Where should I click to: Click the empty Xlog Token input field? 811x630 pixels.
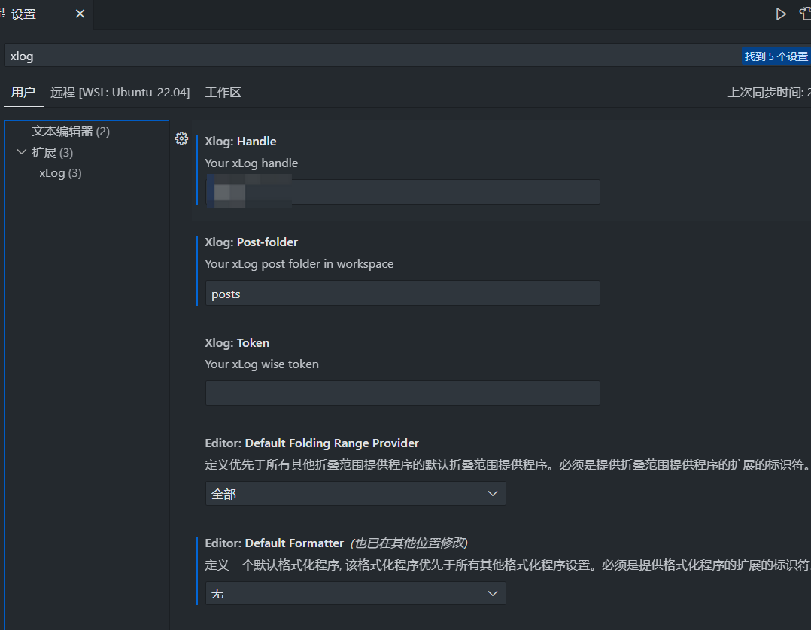point(402,393)
